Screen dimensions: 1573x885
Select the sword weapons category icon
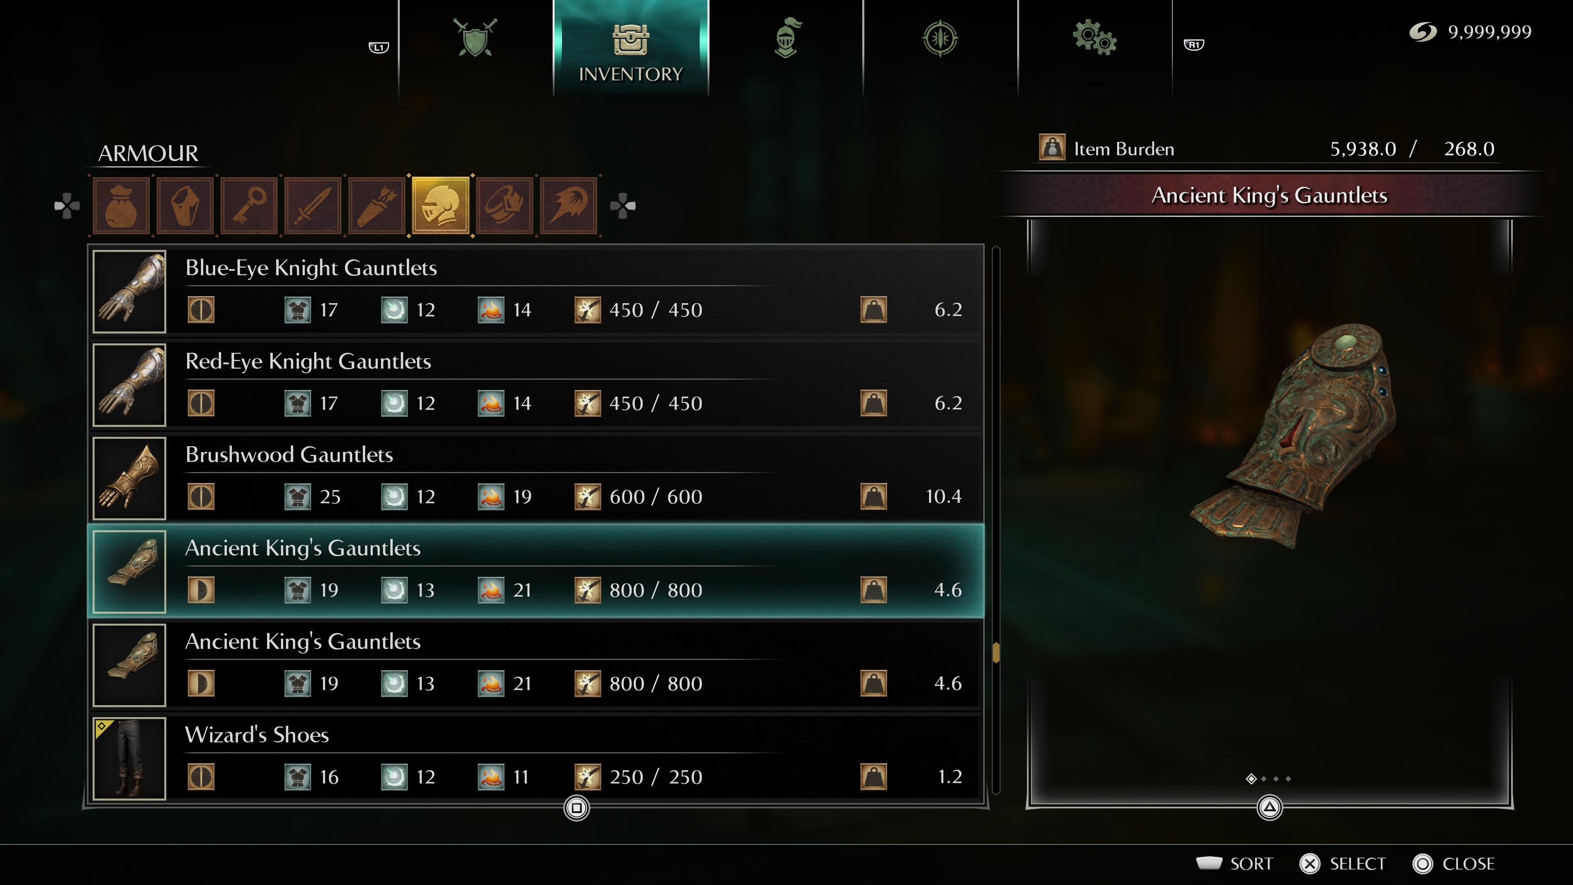click(x=313, y=206)
